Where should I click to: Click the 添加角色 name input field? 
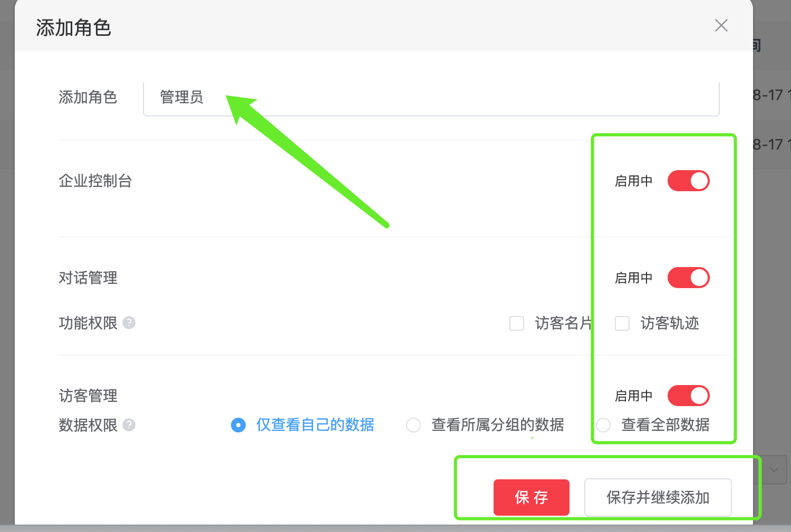click(x=431, y=98)
